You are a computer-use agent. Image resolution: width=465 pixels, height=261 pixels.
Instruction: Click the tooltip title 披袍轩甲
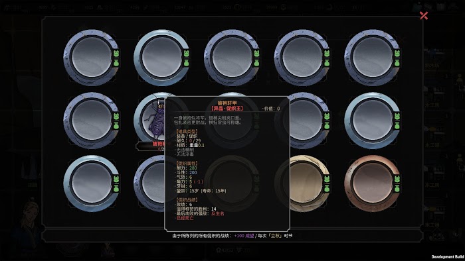coord(227,103)
